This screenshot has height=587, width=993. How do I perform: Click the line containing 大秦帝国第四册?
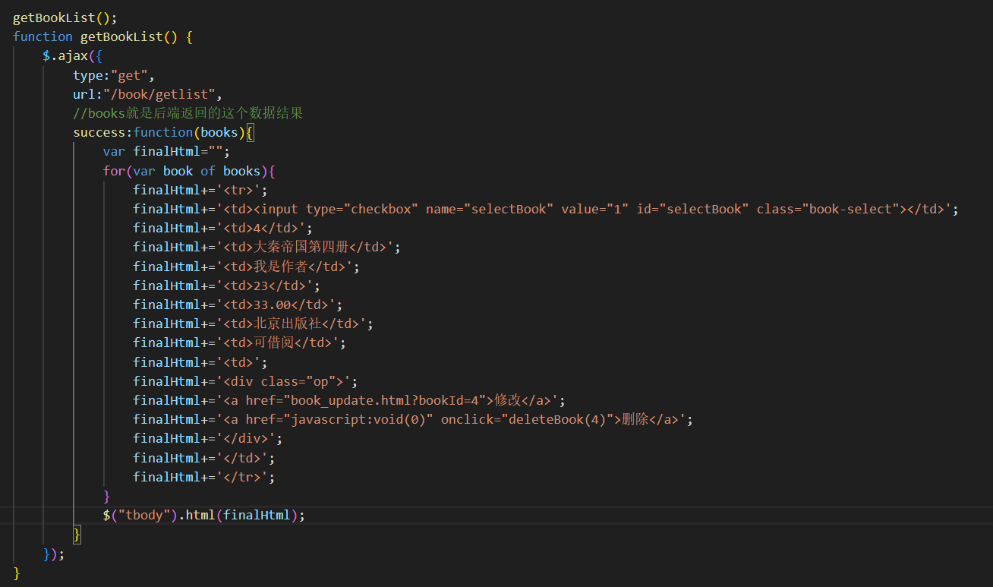pyautogui.click(x=266, y=247)
